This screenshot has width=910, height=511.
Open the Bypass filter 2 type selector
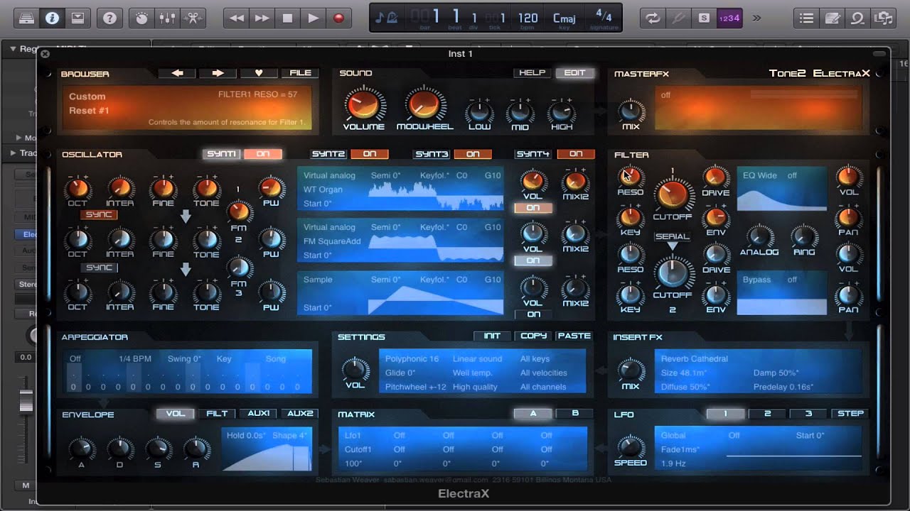(757, 280)
